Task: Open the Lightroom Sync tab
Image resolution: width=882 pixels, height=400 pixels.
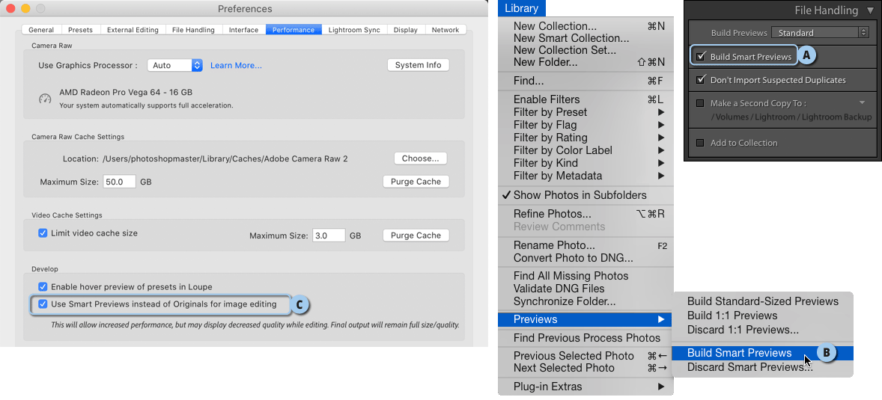Action: (354, 30)
